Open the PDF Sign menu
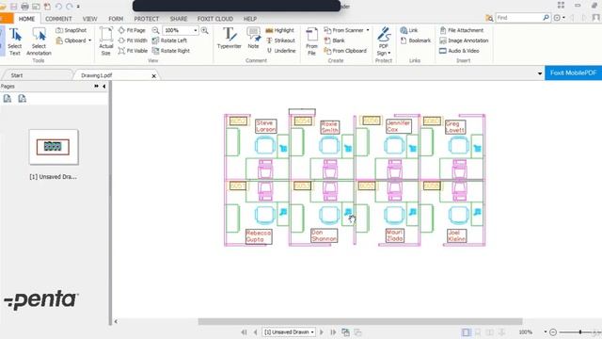The width and height of the screenshot is (602, 339). pyautogui.click(x=384, y=41)
